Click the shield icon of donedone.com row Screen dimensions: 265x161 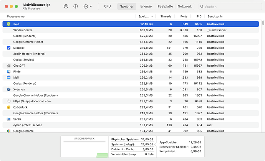(x=8, y=101)
